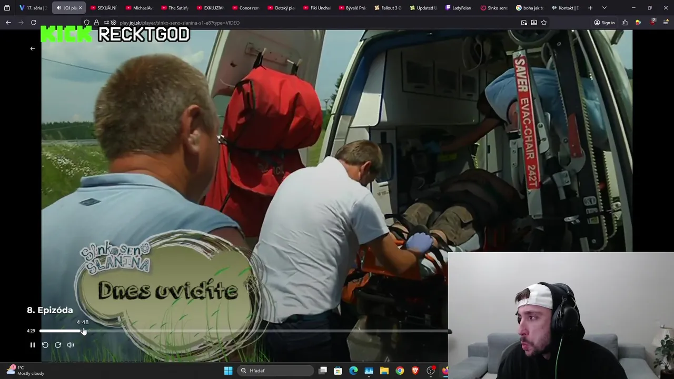Open the site permissions icon in address bar
The width and height of the screenshot is (674, 379).
click(106, 23)
